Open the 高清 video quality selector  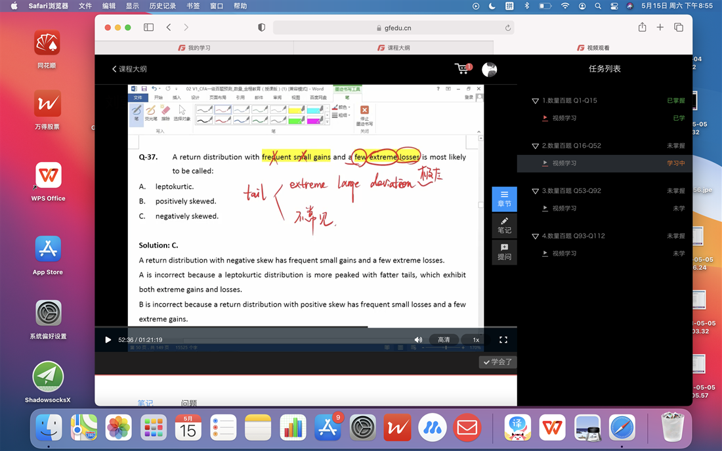(x=444, y=339)
